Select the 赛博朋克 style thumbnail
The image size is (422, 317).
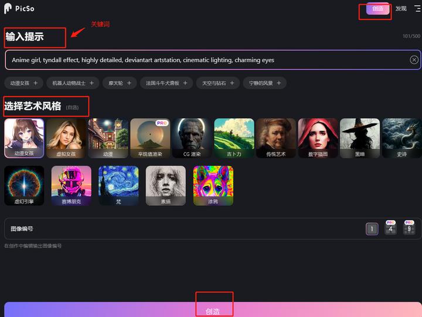click(72, 185)
